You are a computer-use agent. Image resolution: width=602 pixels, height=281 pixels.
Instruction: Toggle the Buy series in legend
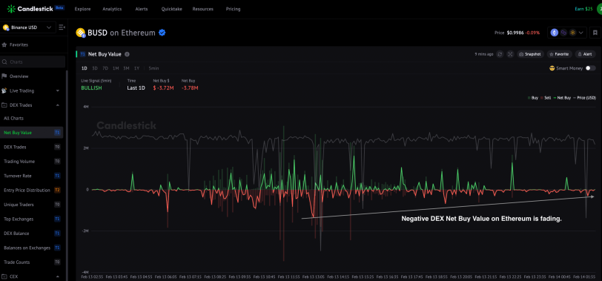[x=533, y=98]
